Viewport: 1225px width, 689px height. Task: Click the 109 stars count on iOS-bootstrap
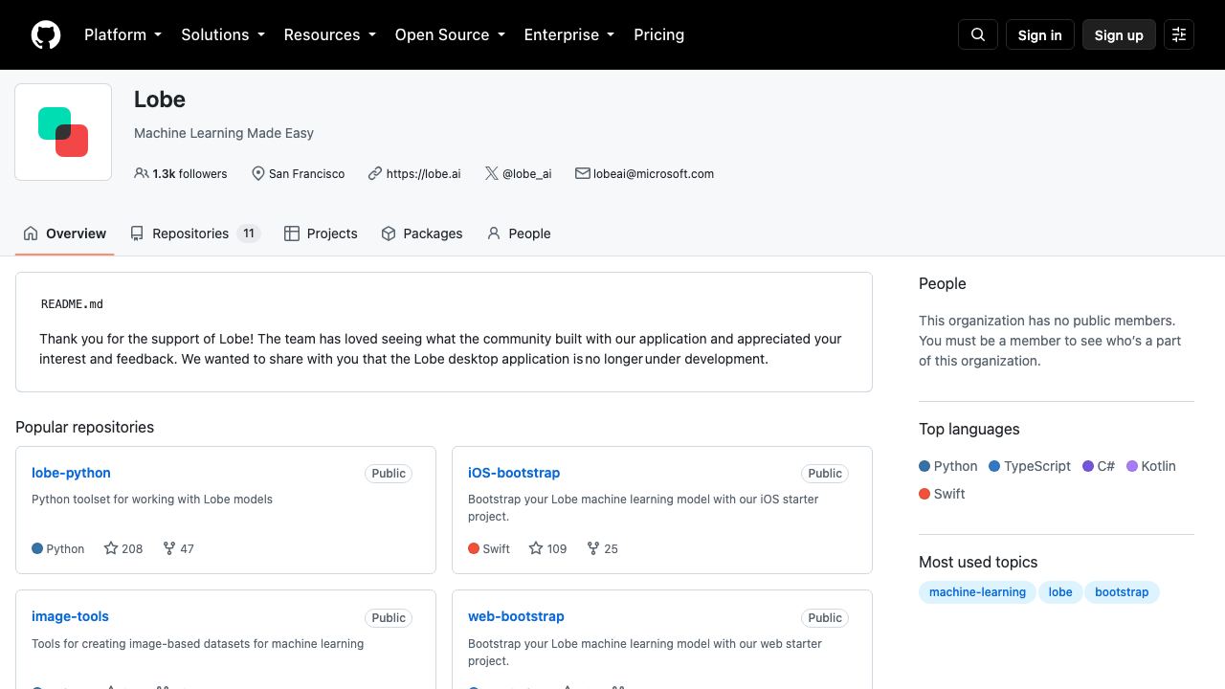click(557, 548)
